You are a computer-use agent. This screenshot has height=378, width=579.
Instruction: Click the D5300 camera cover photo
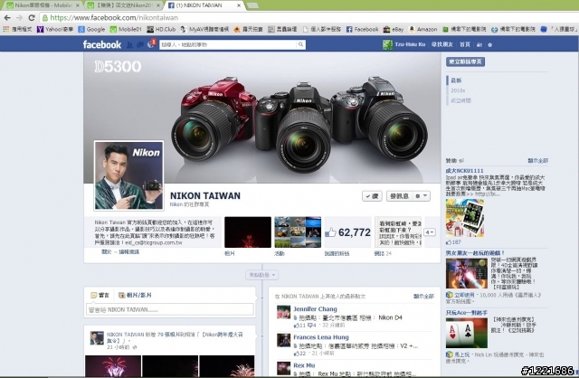pyautogui.click(x=262, y=118)
